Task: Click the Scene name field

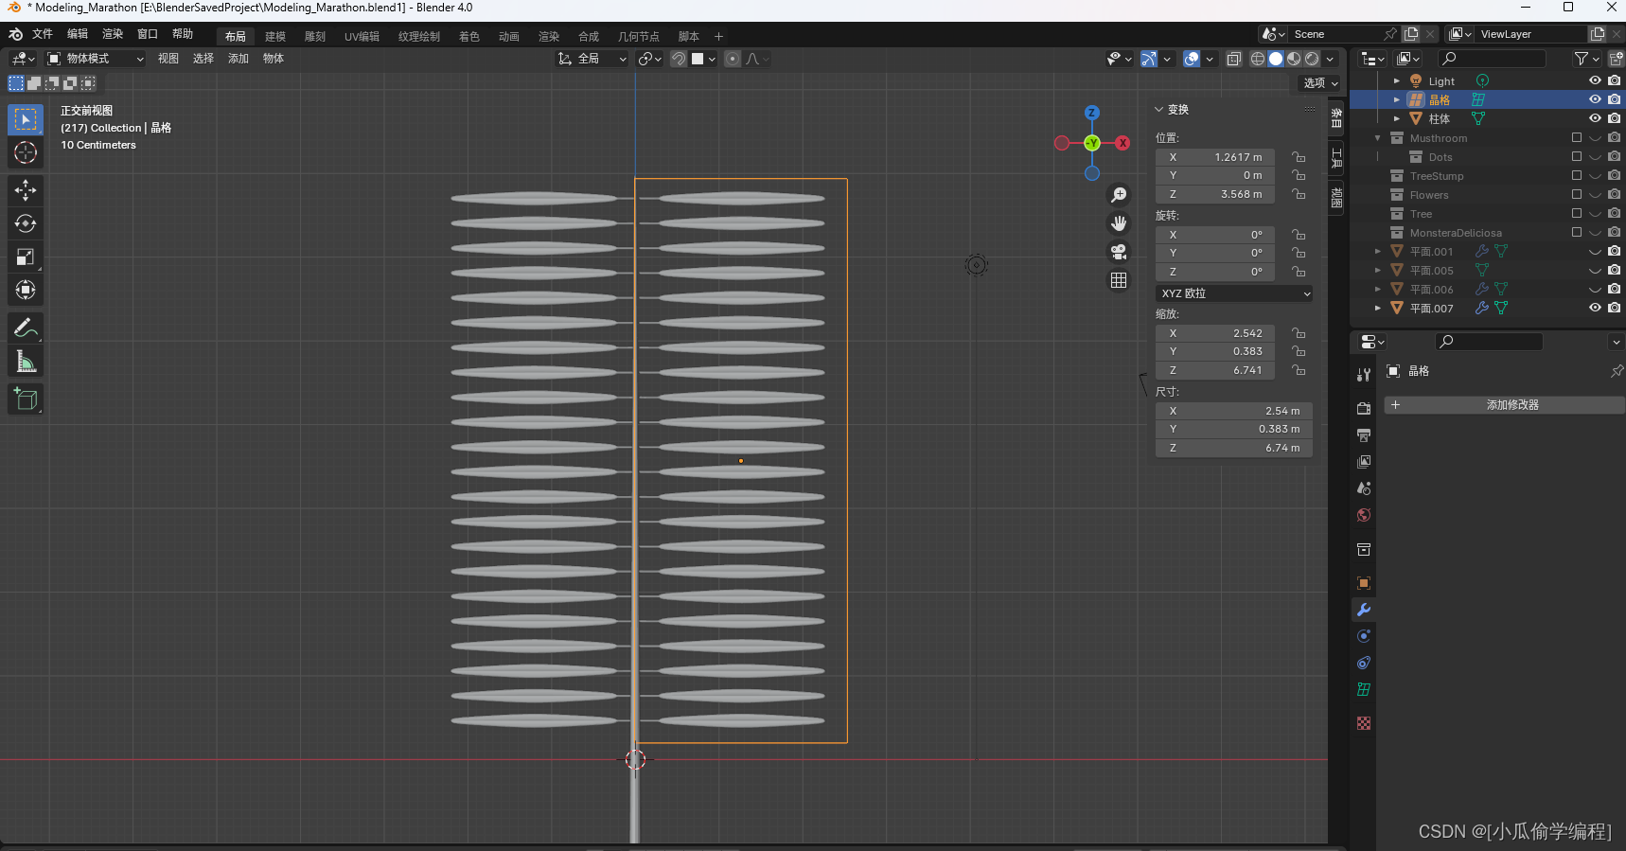Action: 1334,34
